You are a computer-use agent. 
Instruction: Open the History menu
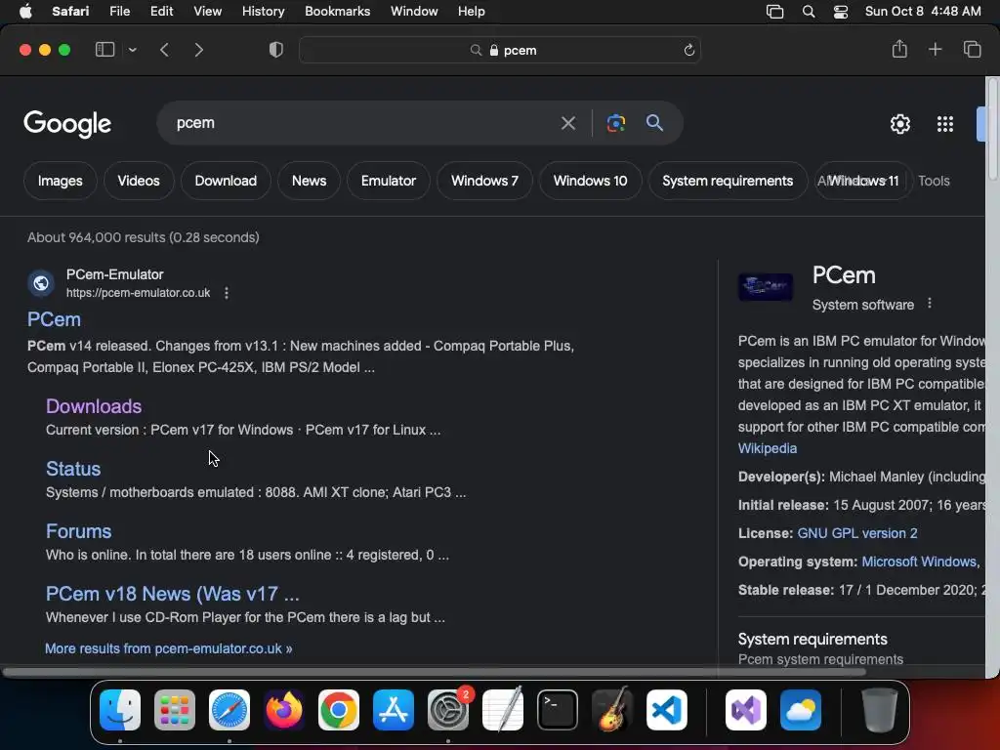263,12
